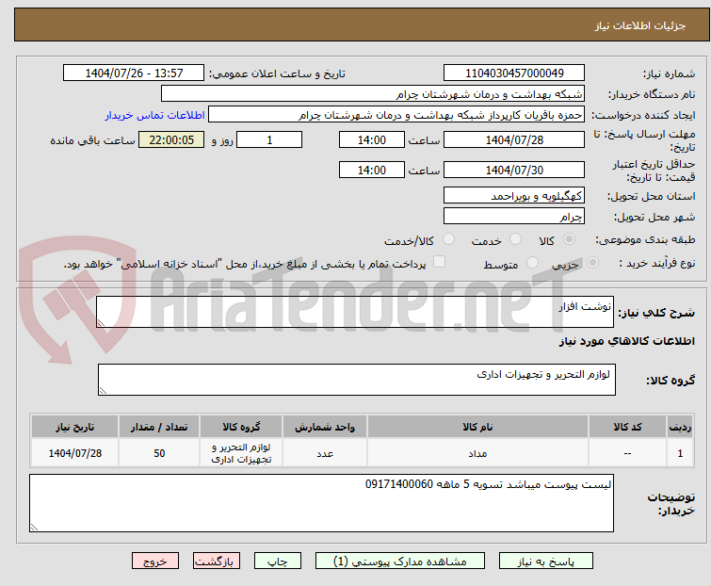The height and width of the screenshot is (586, 711).
Task: Click the بازگشت back button
Action: pos(217,562)
